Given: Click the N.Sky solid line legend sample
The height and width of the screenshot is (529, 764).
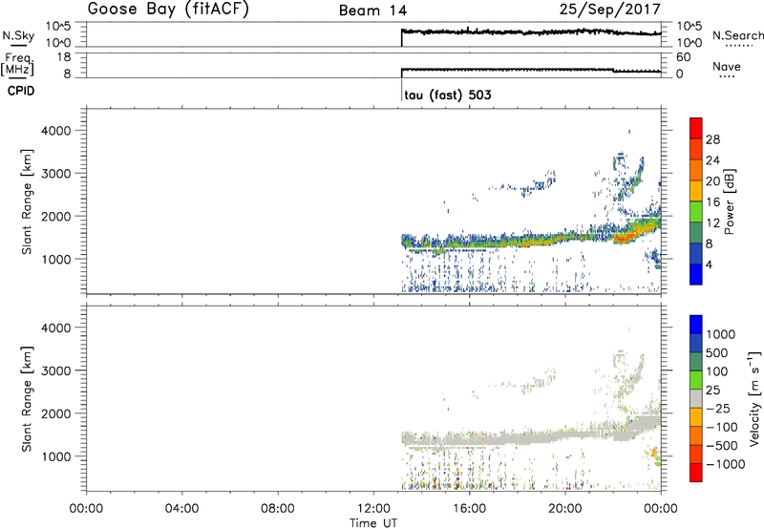Looking at the screenshot, I should (x=18, y=45).
